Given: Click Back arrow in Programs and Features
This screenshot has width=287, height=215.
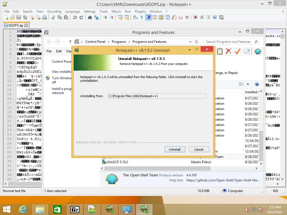Looking at the screenshot, I should coord(49,42).
